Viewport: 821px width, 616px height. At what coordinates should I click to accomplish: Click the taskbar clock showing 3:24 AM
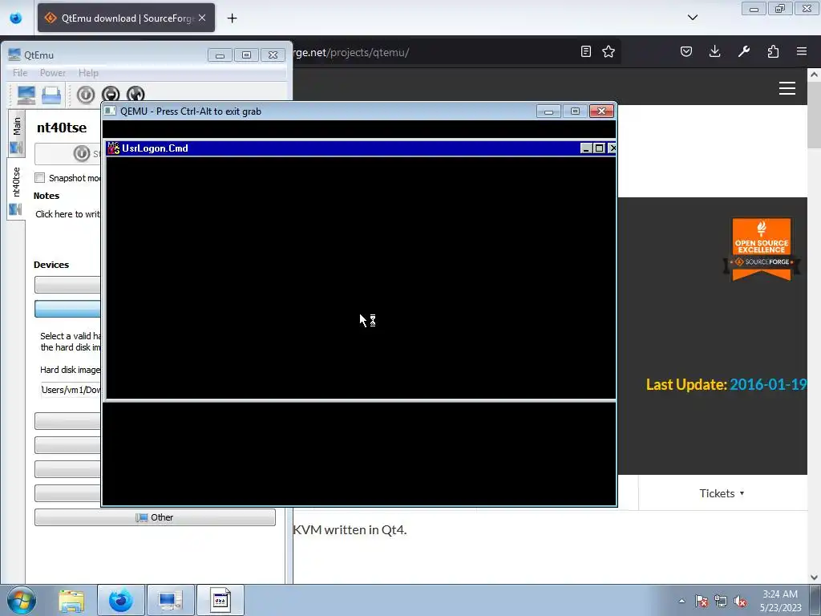point(780,601)
